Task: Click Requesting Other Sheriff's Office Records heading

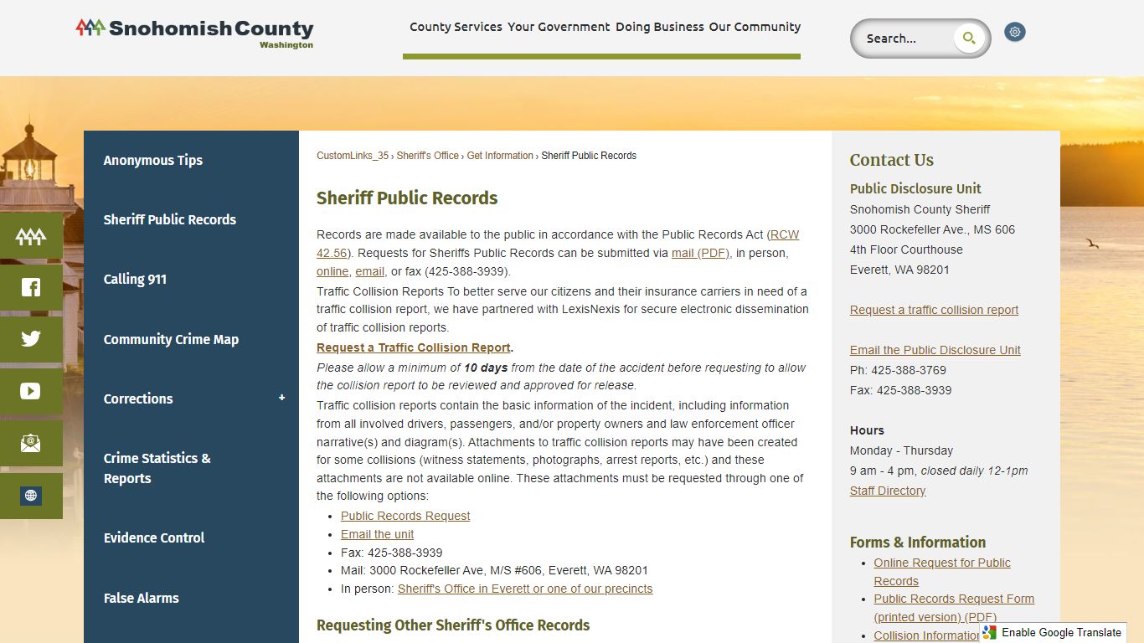Action: pyautogui.click(x=453, y=625)
